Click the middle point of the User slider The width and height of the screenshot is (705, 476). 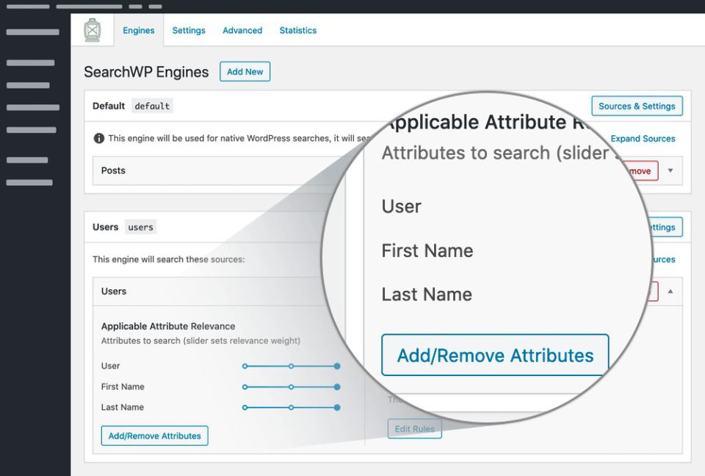coord(291,366)
